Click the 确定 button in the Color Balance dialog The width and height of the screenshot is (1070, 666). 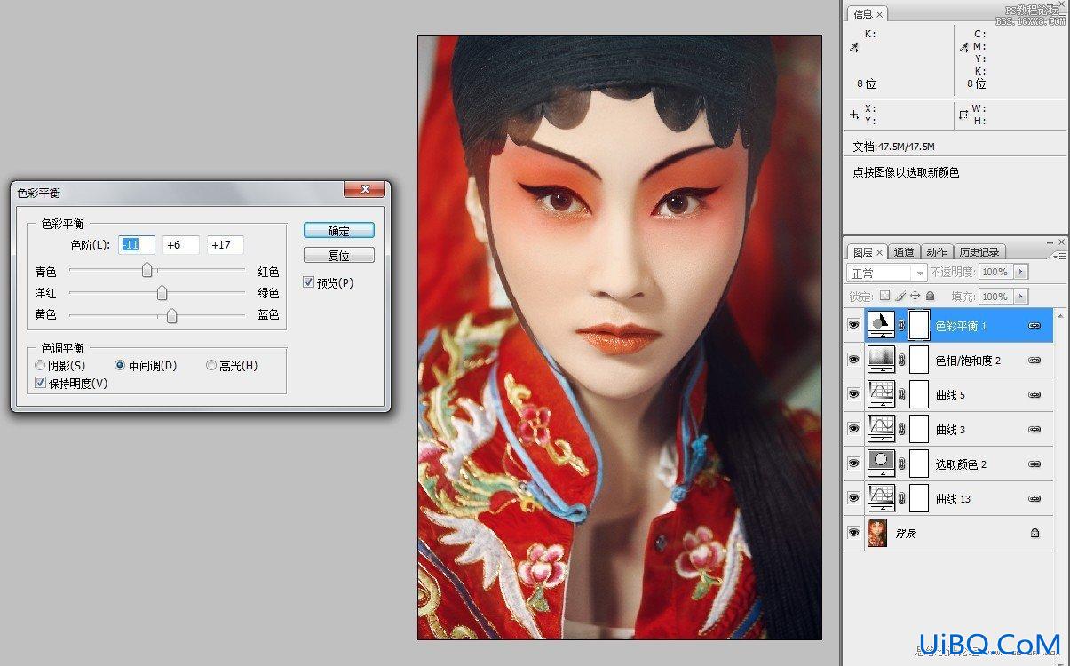click(x=338, y=230)
